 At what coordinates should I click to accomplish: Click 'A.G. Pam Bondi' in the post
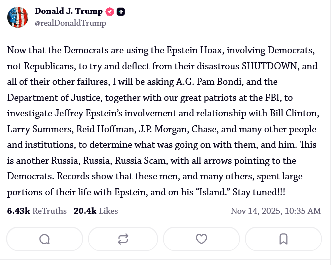click(x=209, y=82)
